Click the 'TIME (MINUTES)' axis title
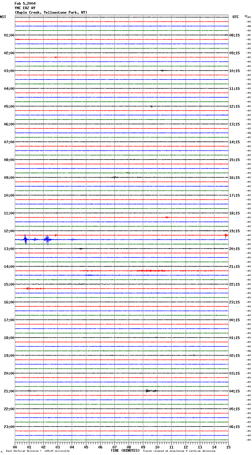This screenshot has width=252, height=455. coord(125,451)
